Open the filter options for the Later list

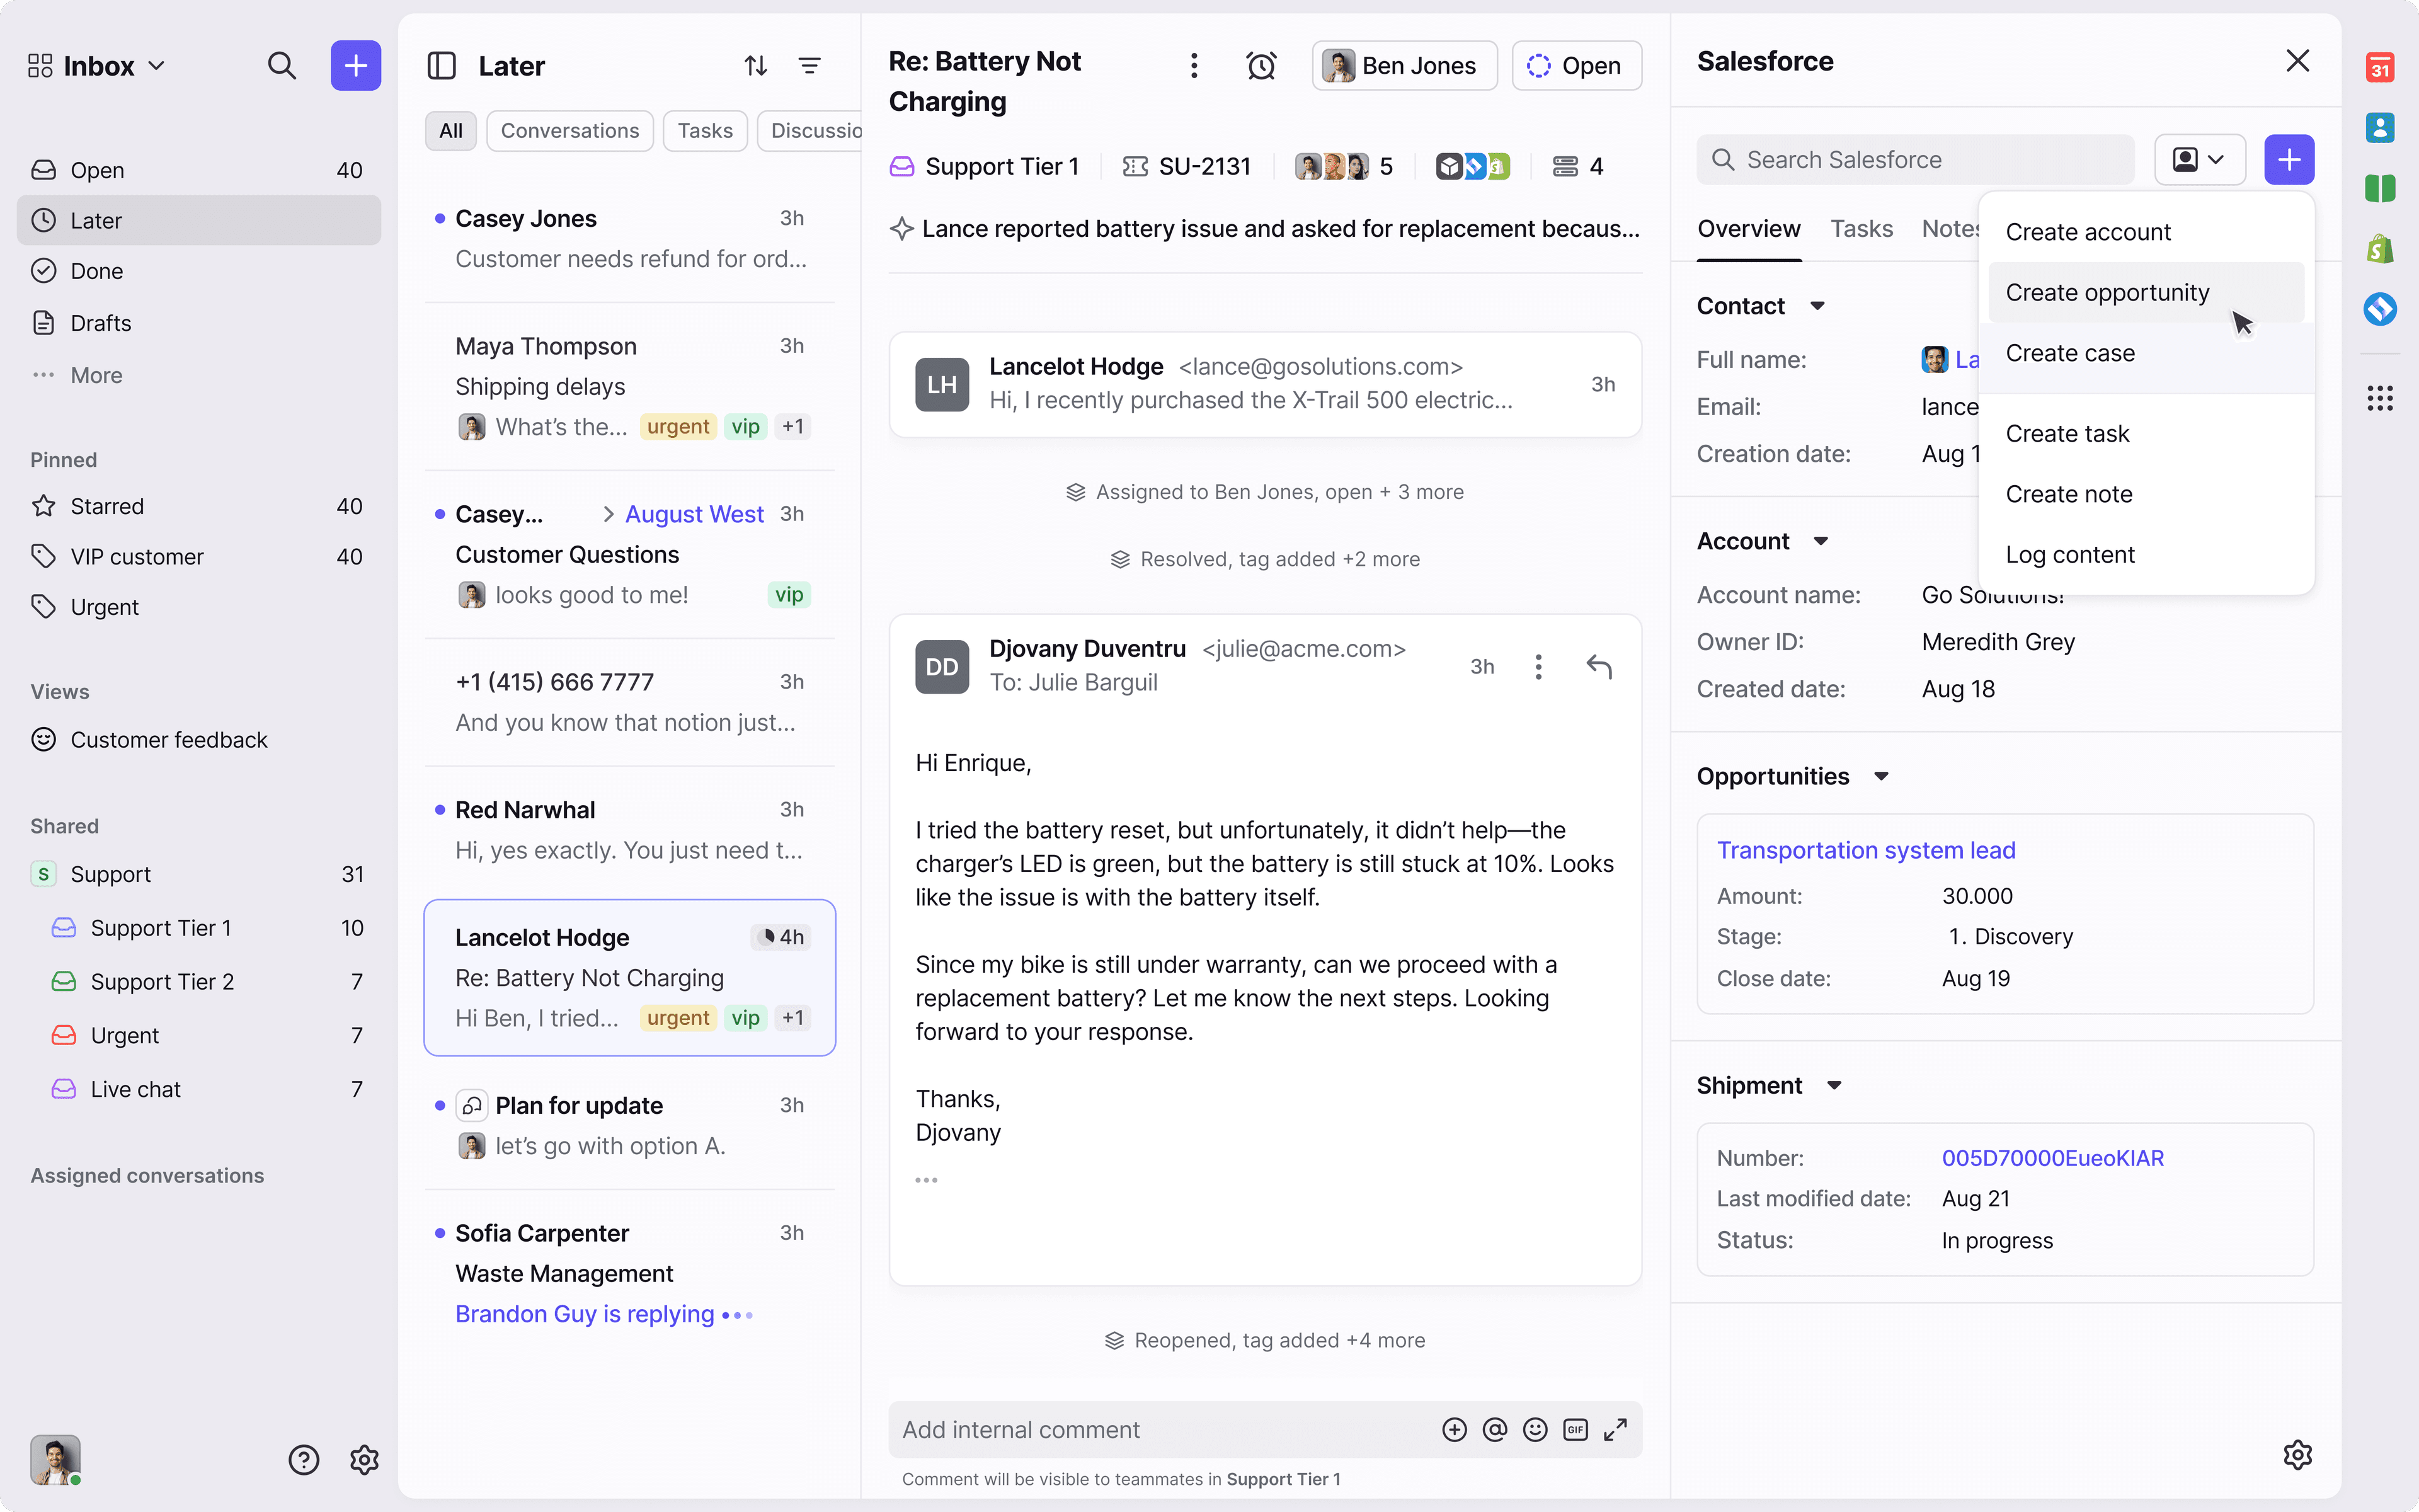click(809, 65)
